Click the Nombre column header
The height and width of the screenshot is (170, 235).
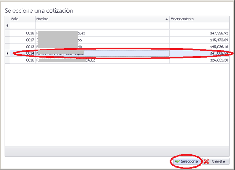coord(102,19)
